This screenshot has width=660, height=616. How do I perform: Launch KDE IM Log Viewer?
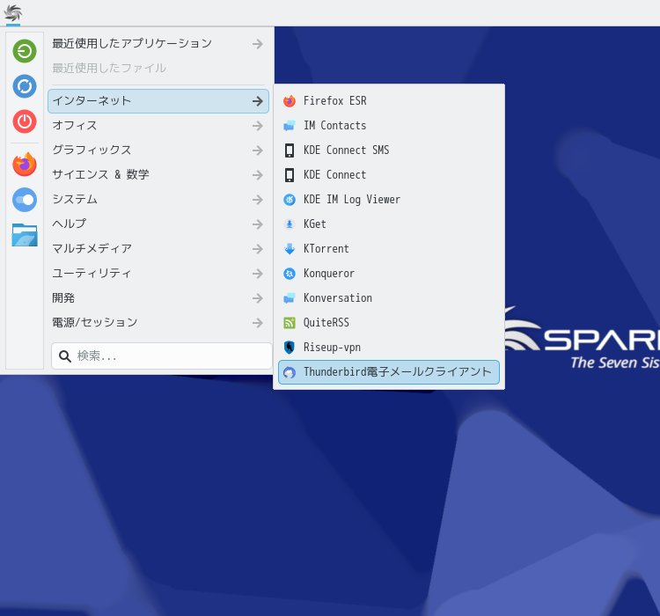click(x=388, y=200)
